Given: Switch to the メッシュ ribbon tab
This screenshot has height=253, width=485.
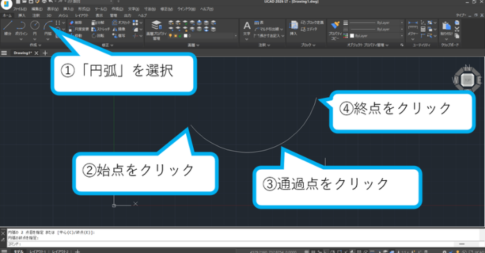Looking at the screenshot, I should [63, 15].
